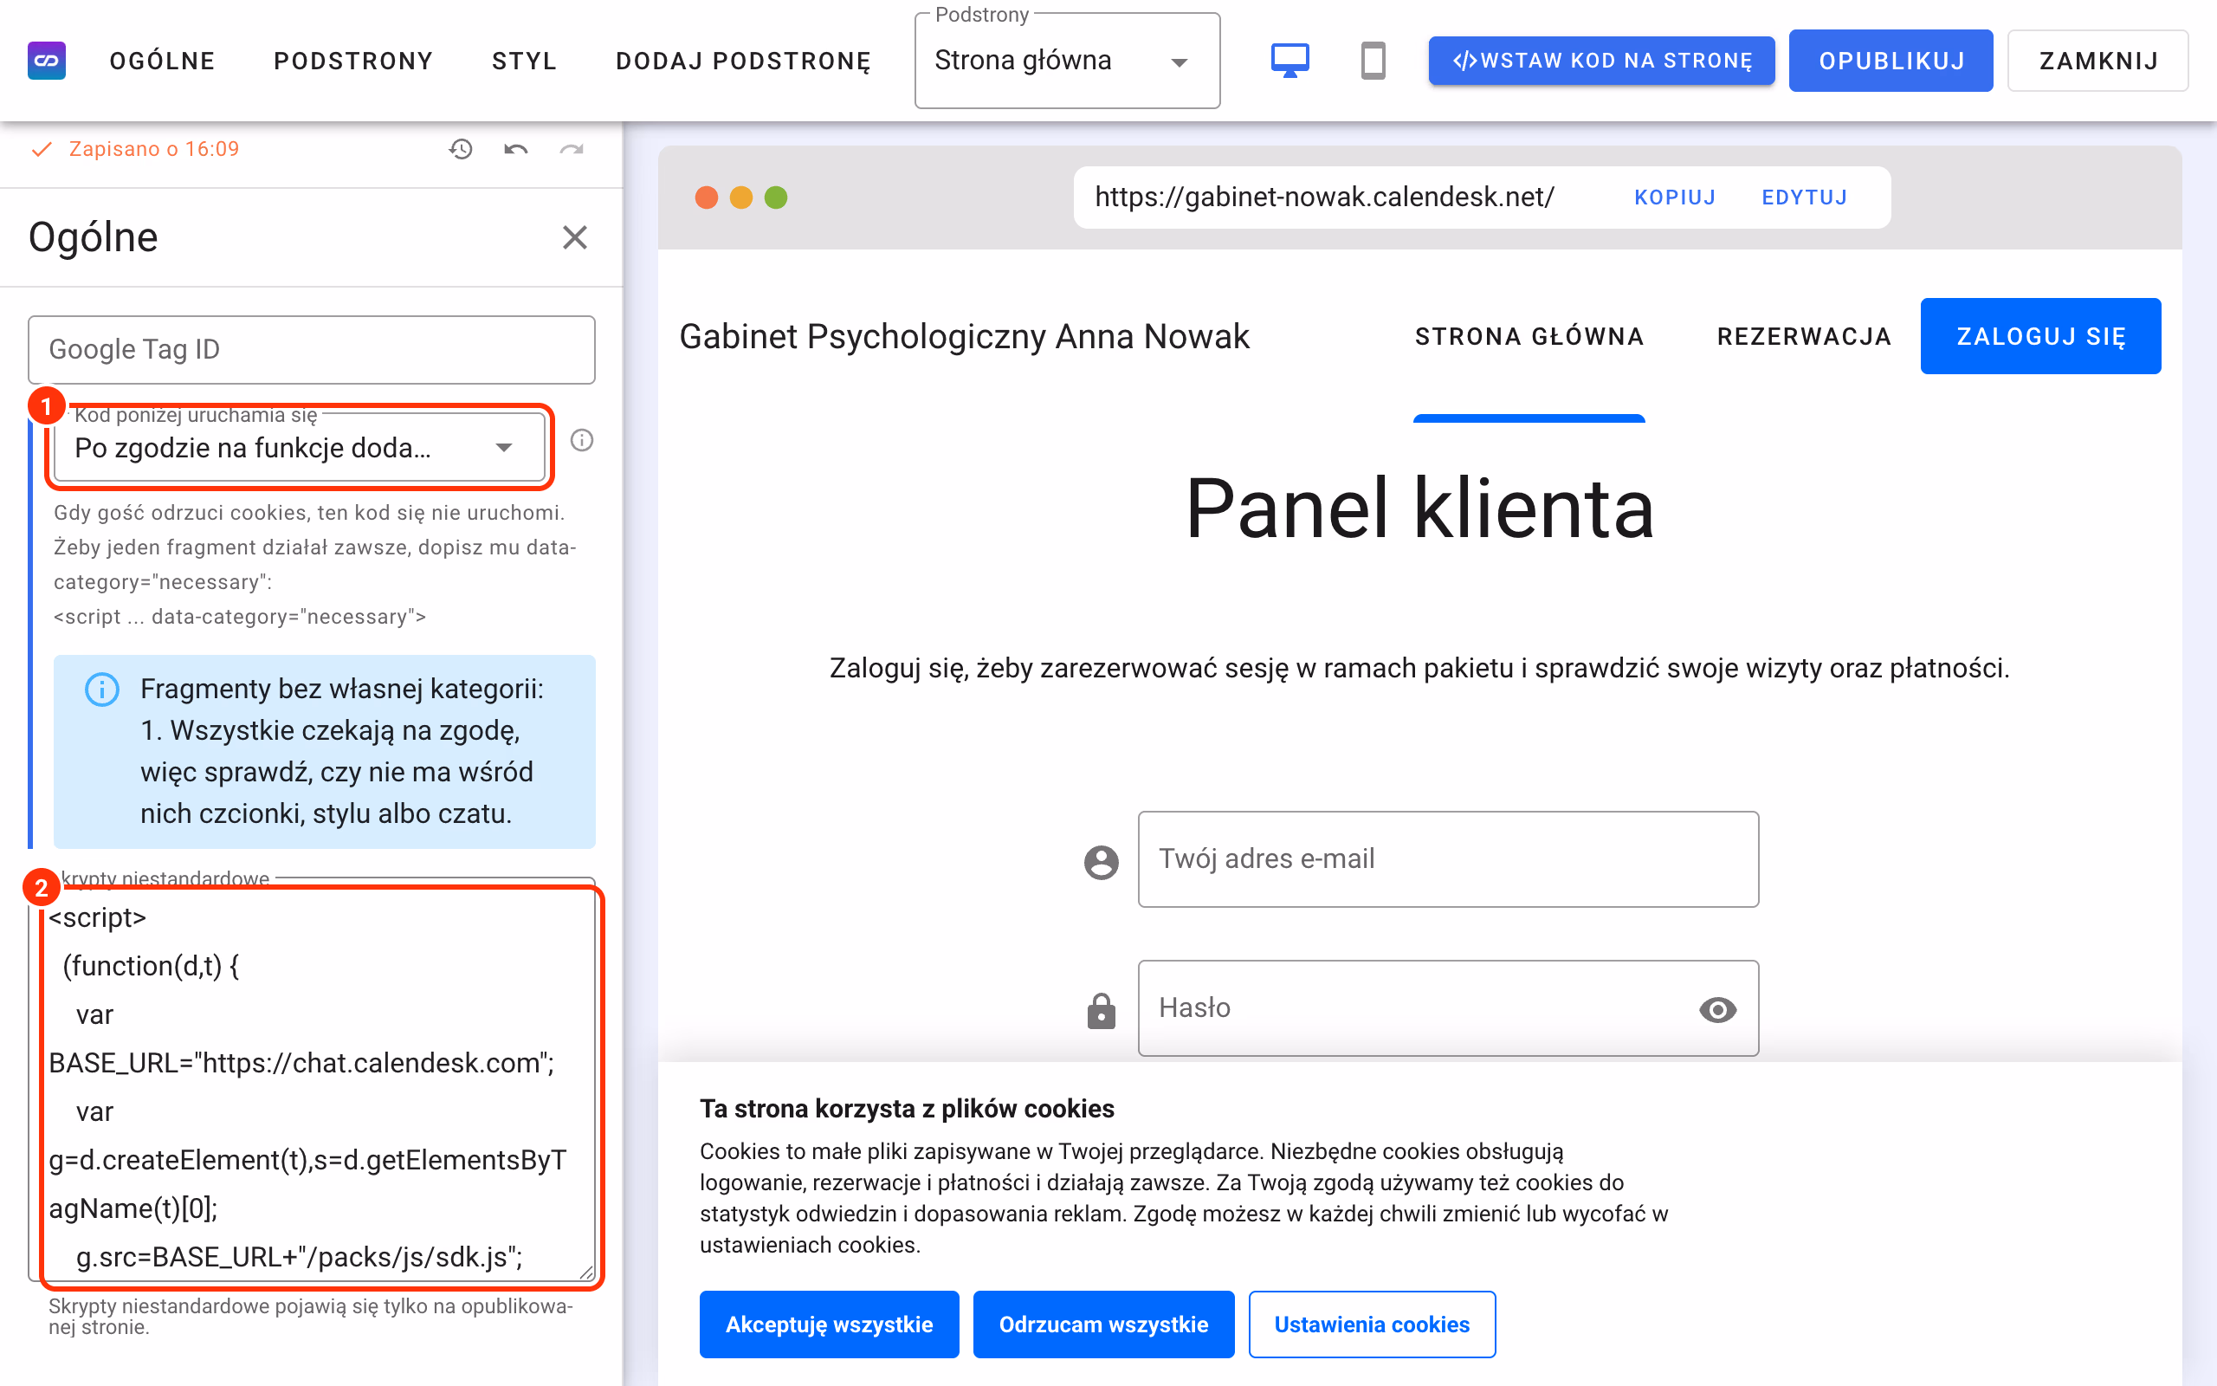The width and height of the screenshot is (2217, 1386).
Task: Click the user icon beside the email field
Action: (1102, 862)
